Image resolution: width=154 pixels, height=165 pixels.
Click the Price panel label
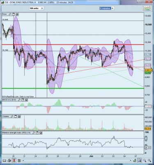coord(5,14)
